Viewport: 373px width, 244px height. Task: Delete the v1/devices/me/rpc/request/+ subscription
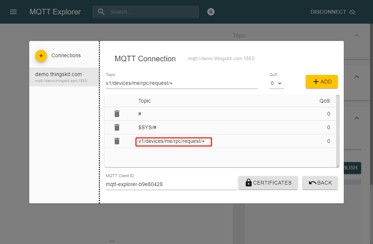click(117, 141)
